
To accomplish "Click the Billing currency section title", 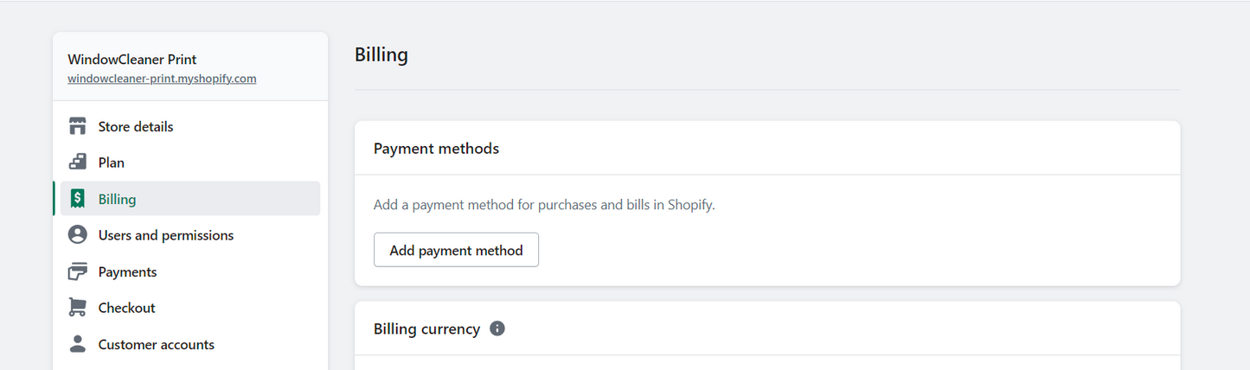I will point(426,329).
